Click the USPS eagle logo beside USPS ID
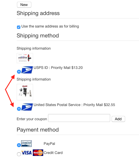This screenshot has height=165, width=139. (x=27, y=70)
